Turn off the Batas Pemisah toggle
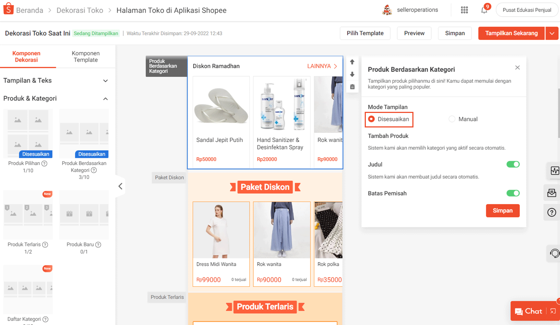This screenshot has height=325, width=560. (x=513, y=193)
